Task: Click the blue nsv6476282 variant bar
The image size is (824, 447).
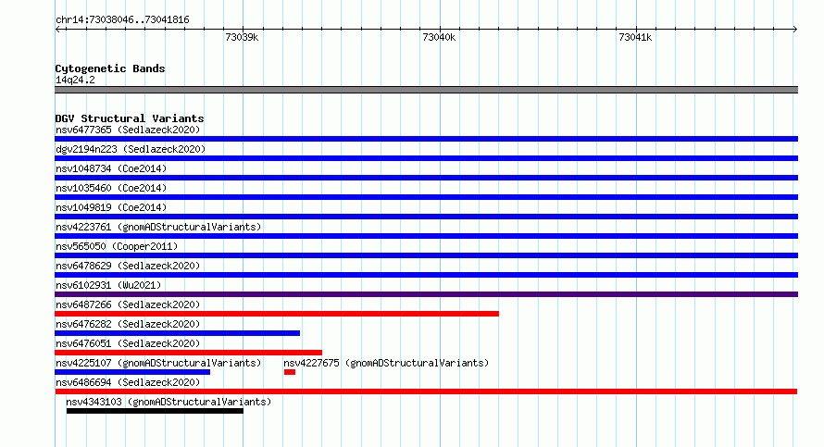Action: pos(177,333)
